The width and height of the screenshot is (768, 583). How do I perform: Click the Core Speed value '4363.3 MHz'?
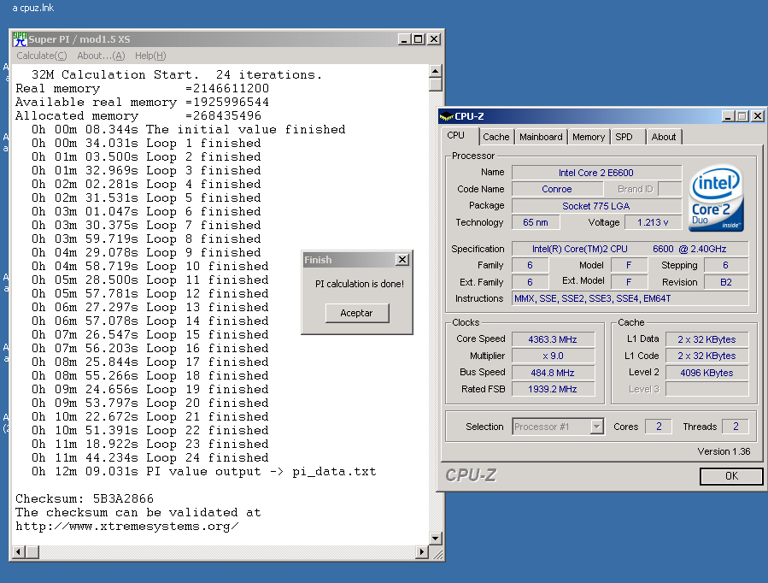[553, 339]
